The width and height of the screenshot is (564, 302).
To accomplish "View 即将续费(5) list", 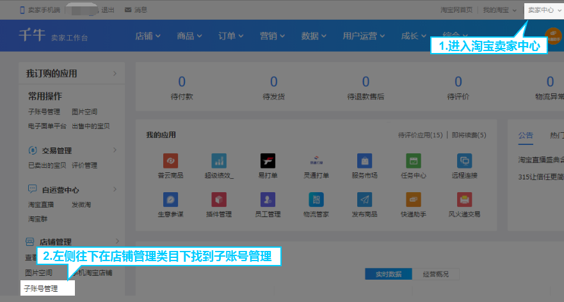I will 469,135.
